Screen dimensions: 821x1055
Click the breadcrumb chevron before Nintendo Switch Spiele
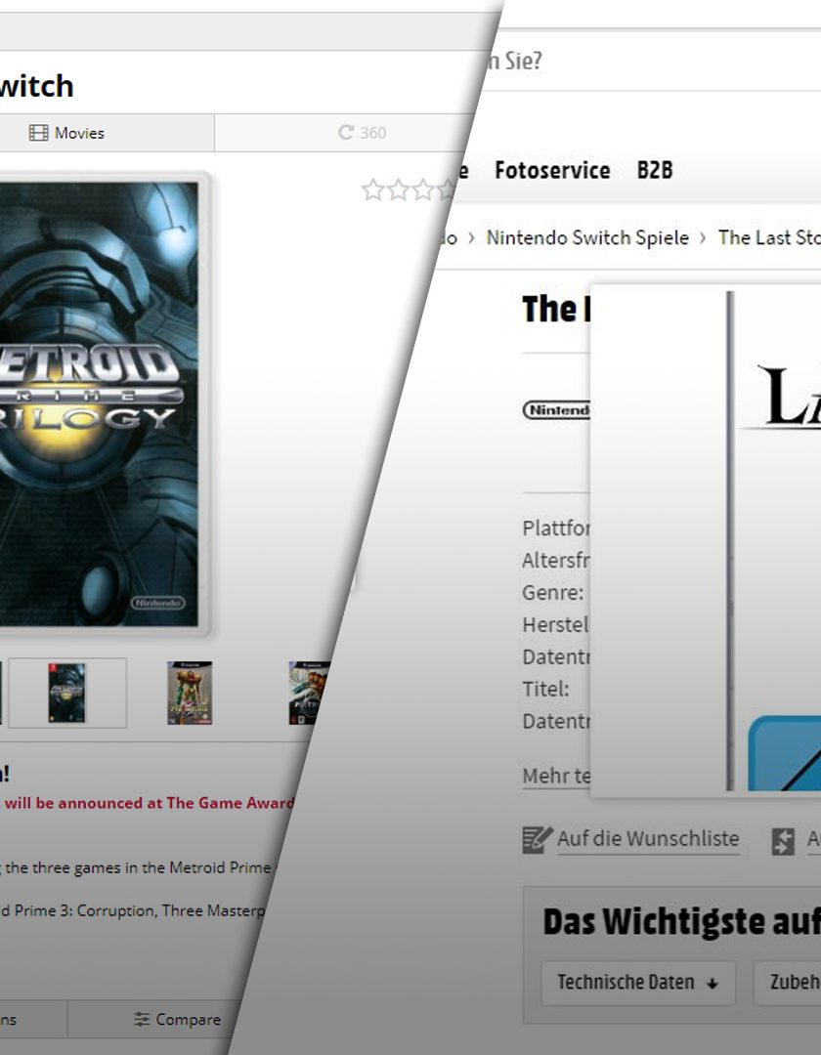tap(471, 238)
